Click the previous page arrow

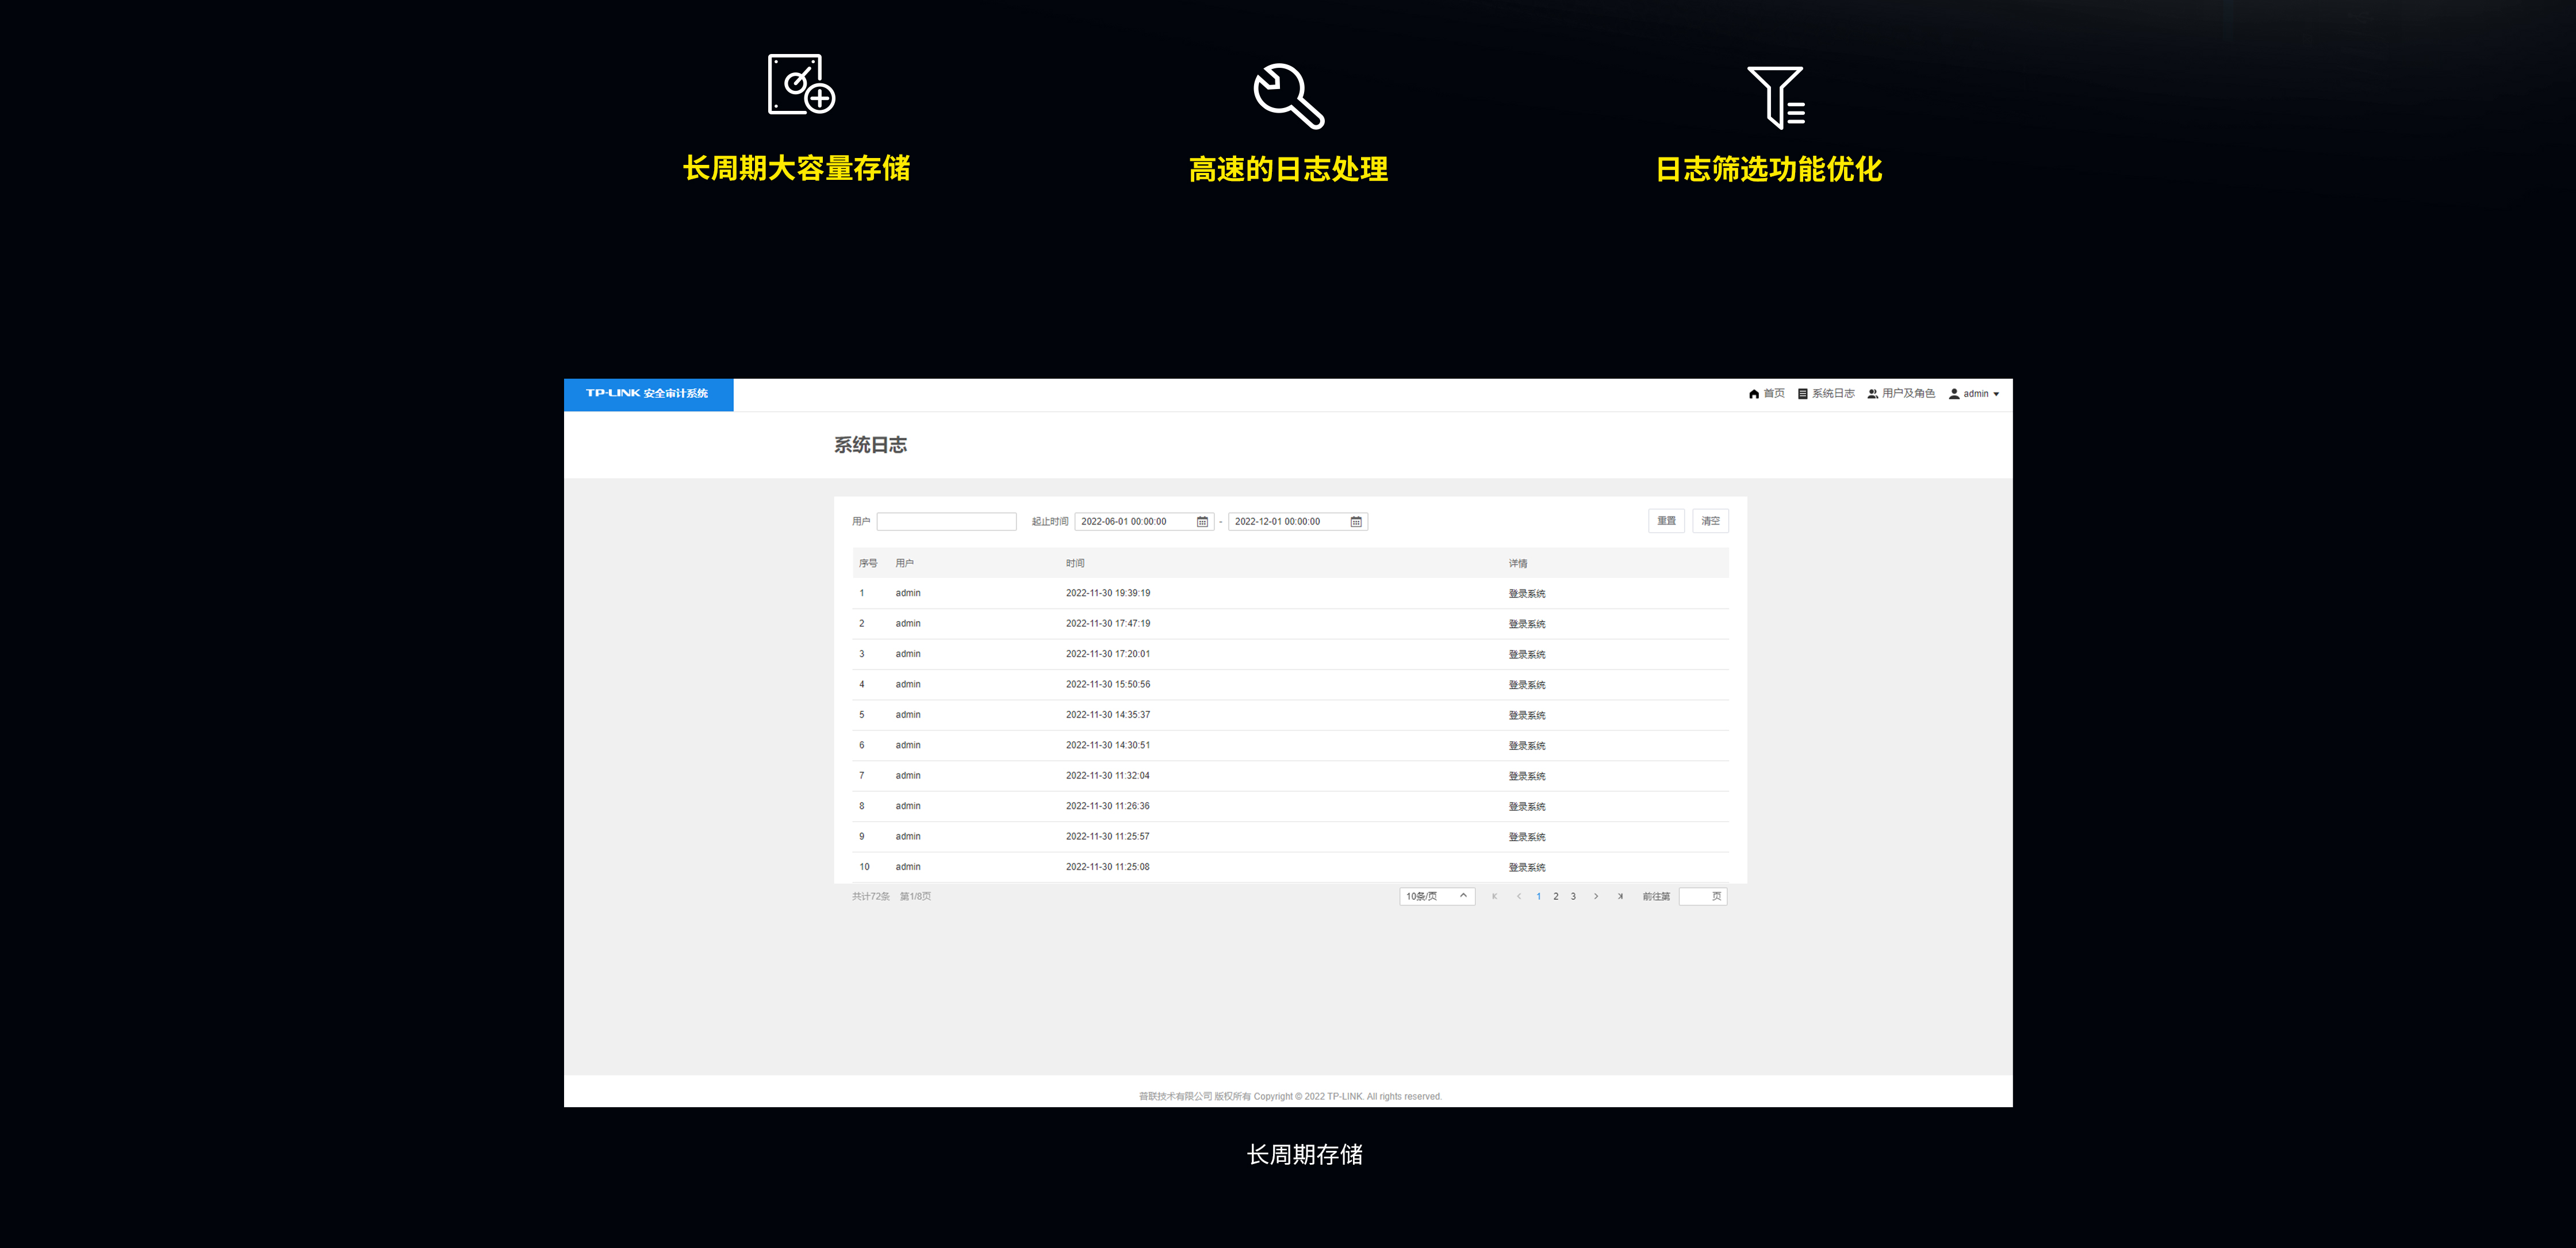tap(1518, 896)
